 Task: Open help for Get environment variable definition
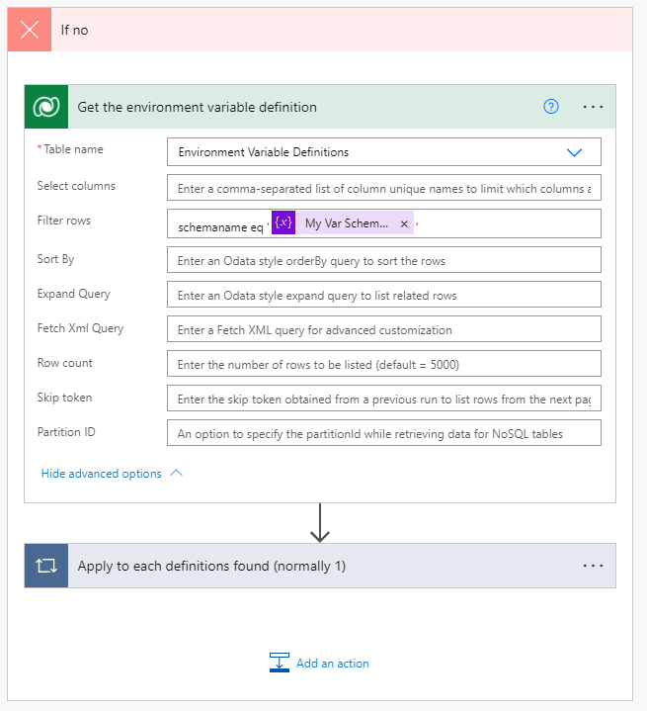(551, 107)
